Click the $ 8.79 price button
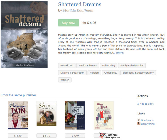167x140 pixels. click(x=46, y=136)
